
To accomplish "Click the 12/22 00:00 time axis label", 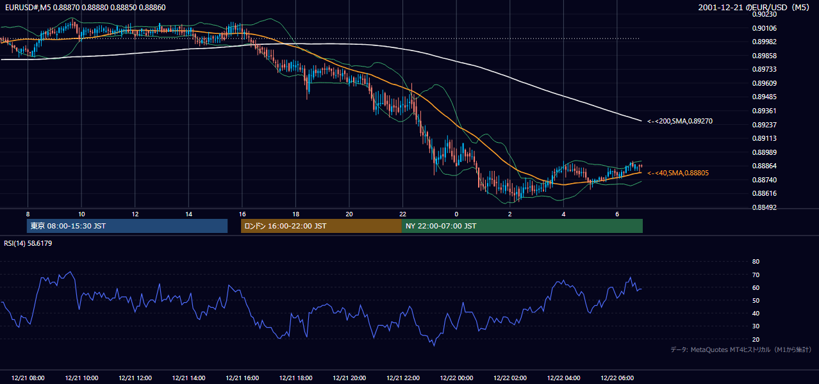I will point(456,378).
